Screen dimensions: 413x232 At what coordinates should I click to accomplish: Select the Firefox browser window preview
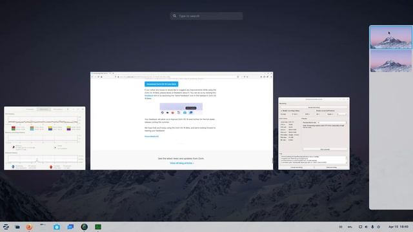[182, 121]
